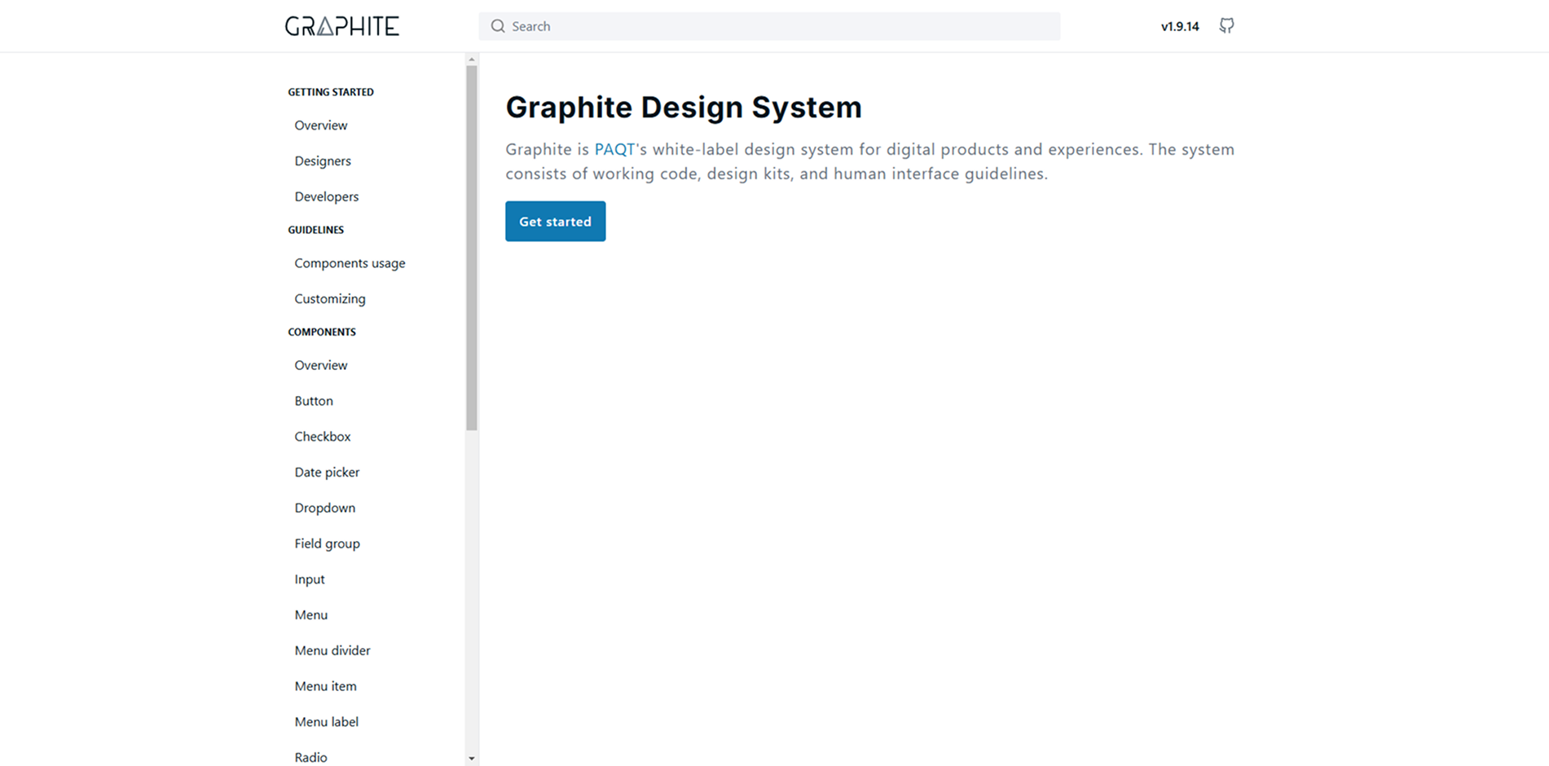Click the Graphite Design System heading
The image size is (1549, 766).
click(x=684, y=108)
